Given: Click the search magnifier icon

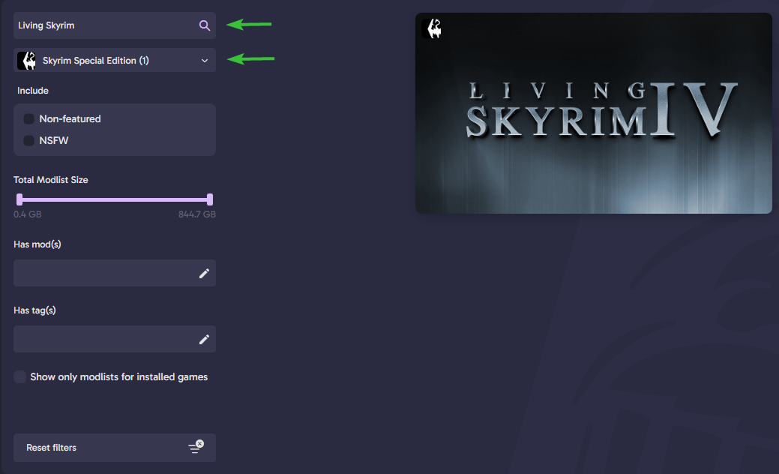Looking at the screenshot, I should (x=204, y=25).
